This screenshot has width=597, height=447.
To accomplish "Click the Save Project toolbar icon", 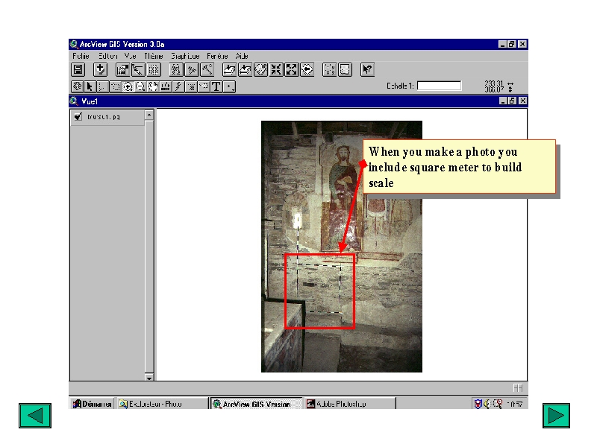I will (78, 69).
